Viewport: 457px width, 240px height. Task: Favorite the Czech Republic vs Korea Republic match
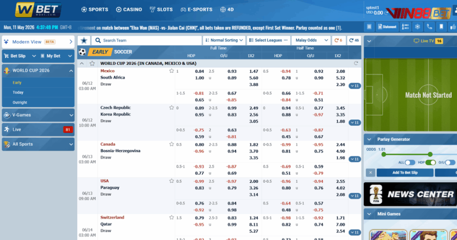[x=171, y=108]
